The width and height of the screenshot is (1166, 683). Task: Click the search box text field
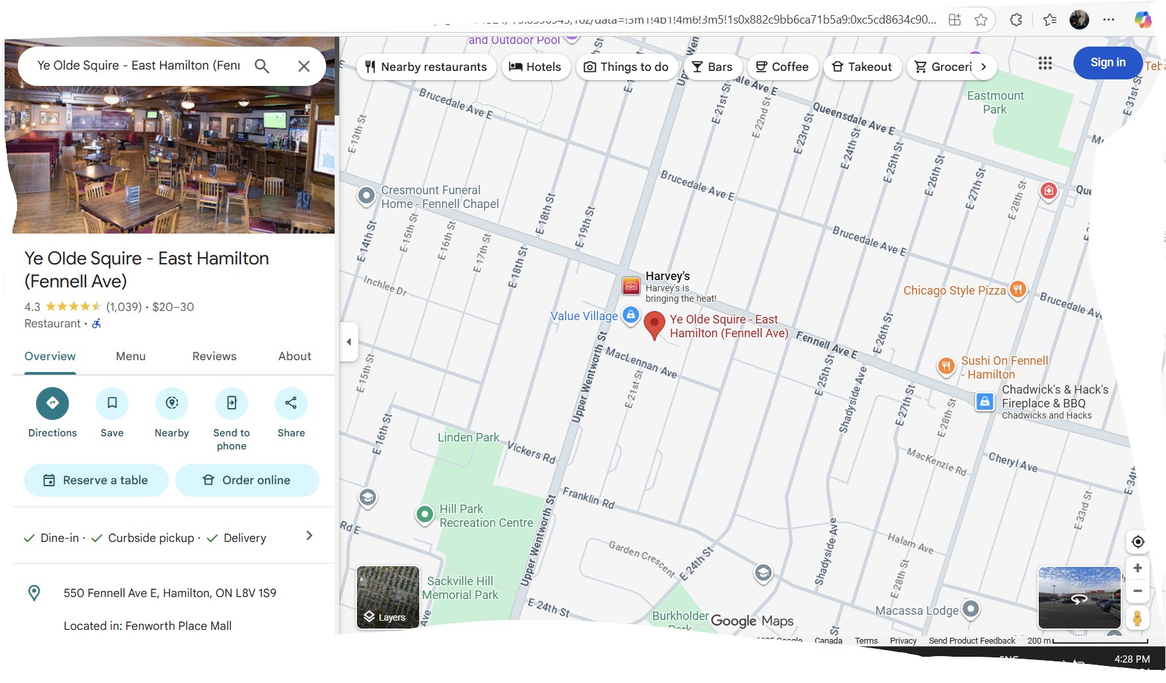point(138,66)
